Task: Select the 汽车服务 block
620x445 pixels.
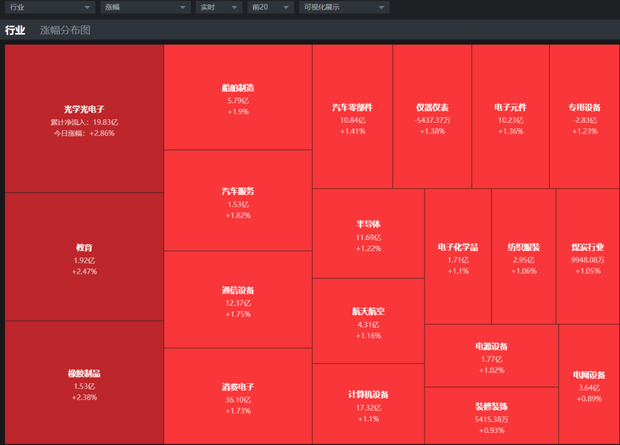Action: [x=238, y=201]
